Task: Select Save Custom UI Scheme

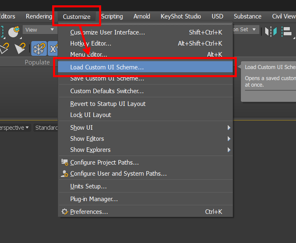Action: [146, 78]
